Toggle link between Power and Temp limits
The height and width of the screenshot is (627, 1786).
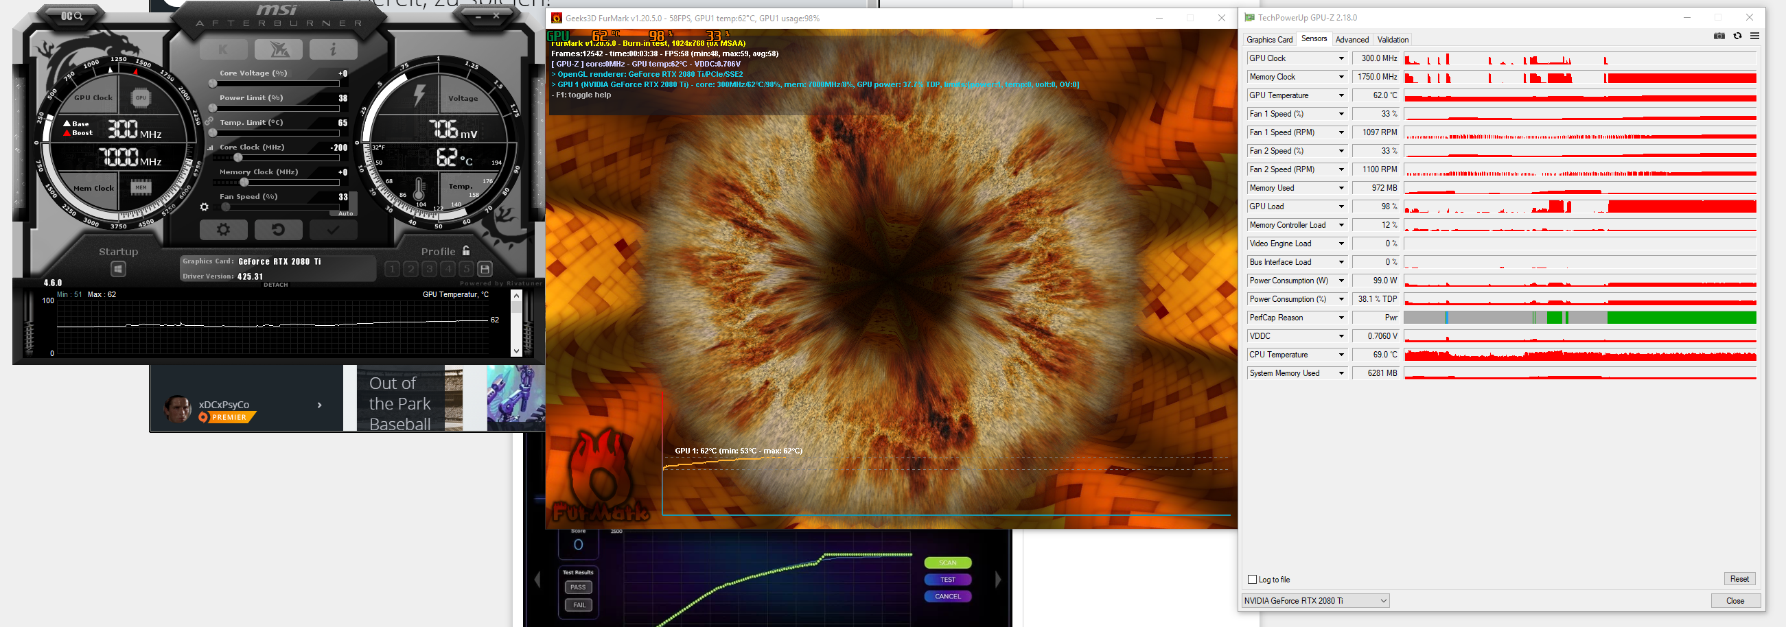pos(209,121)
